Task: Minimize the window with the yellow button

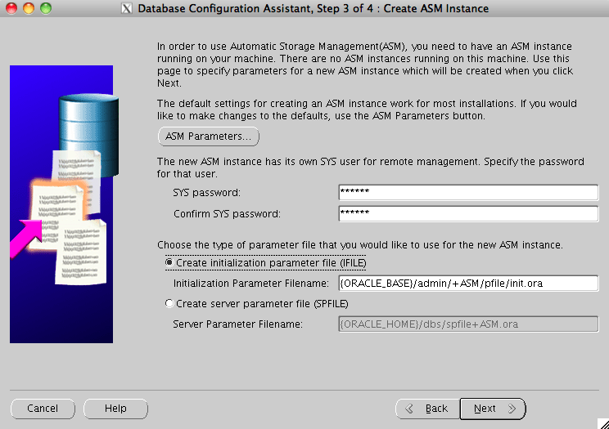Action: (28, 8)
